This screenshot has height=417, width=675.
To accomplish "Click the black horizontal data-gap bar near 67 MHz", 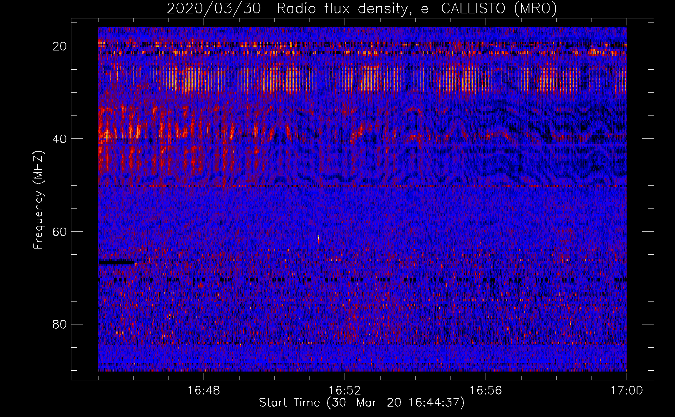I will pos(117,262).
